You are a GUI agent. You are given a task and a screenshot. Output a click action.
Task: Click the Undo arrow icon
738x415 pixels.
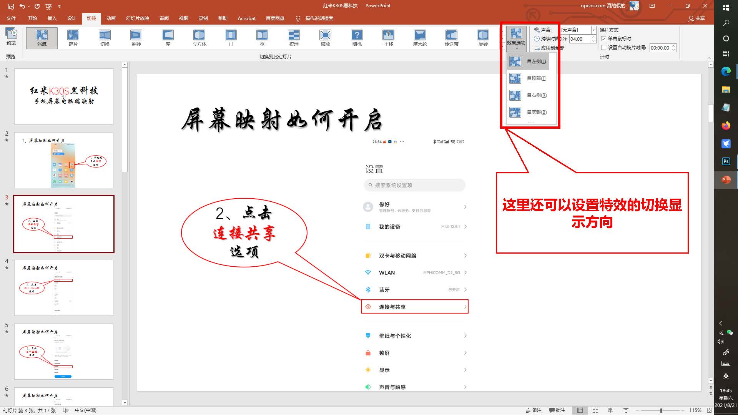point(22,6)
